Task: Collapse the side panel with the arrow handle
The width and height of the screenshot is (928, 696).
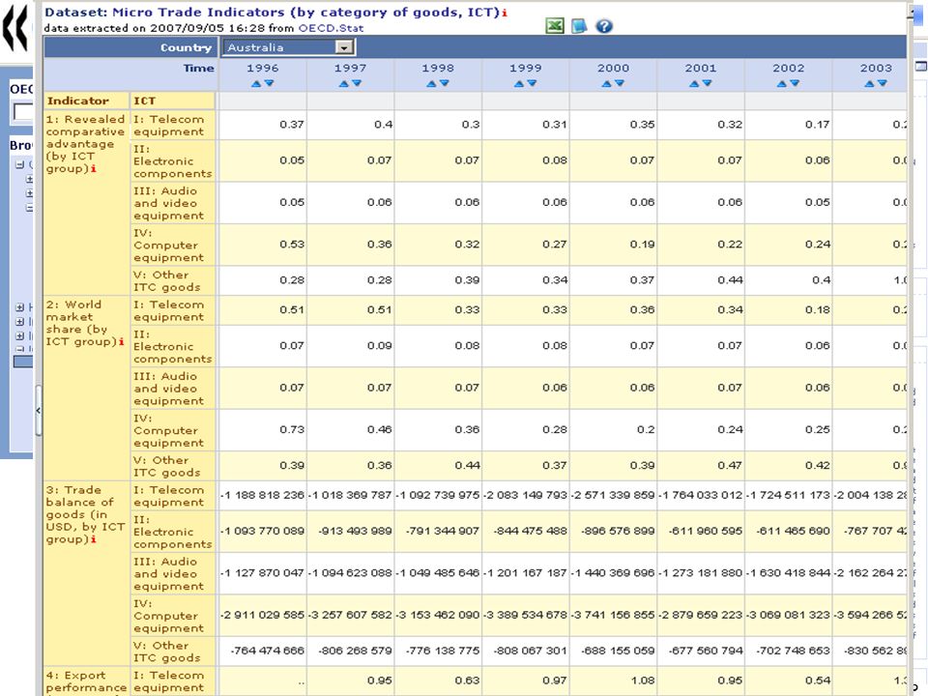Action: coord(39,410)
